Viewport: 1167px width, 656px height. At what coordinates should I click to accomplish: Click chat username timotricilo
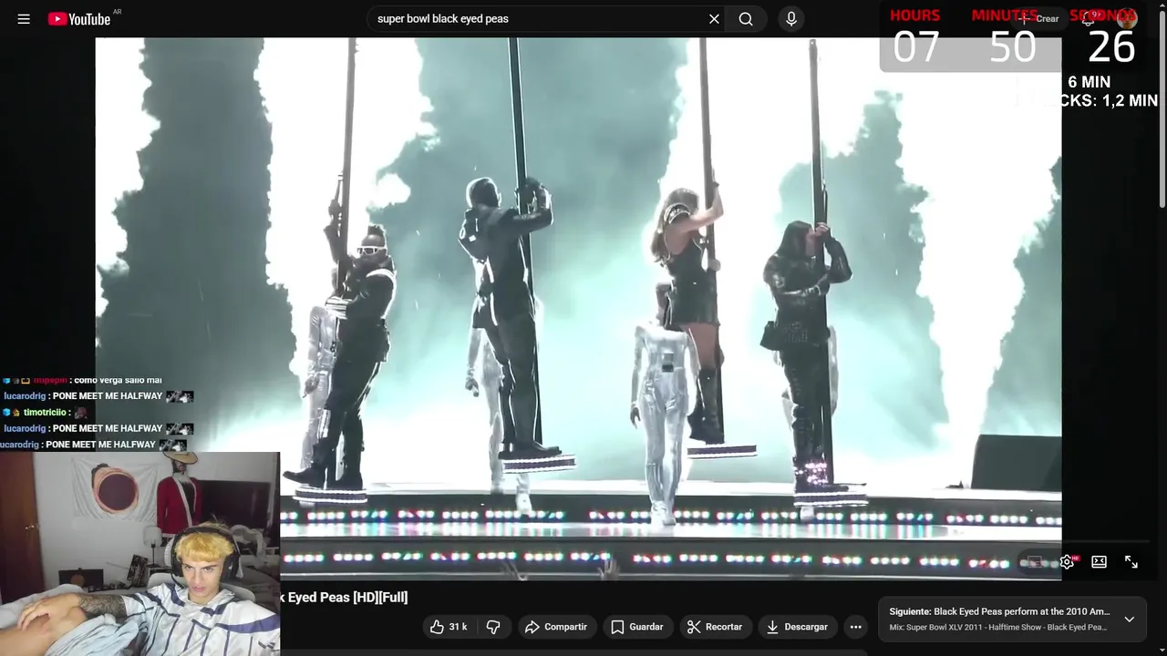coord(45,412)
